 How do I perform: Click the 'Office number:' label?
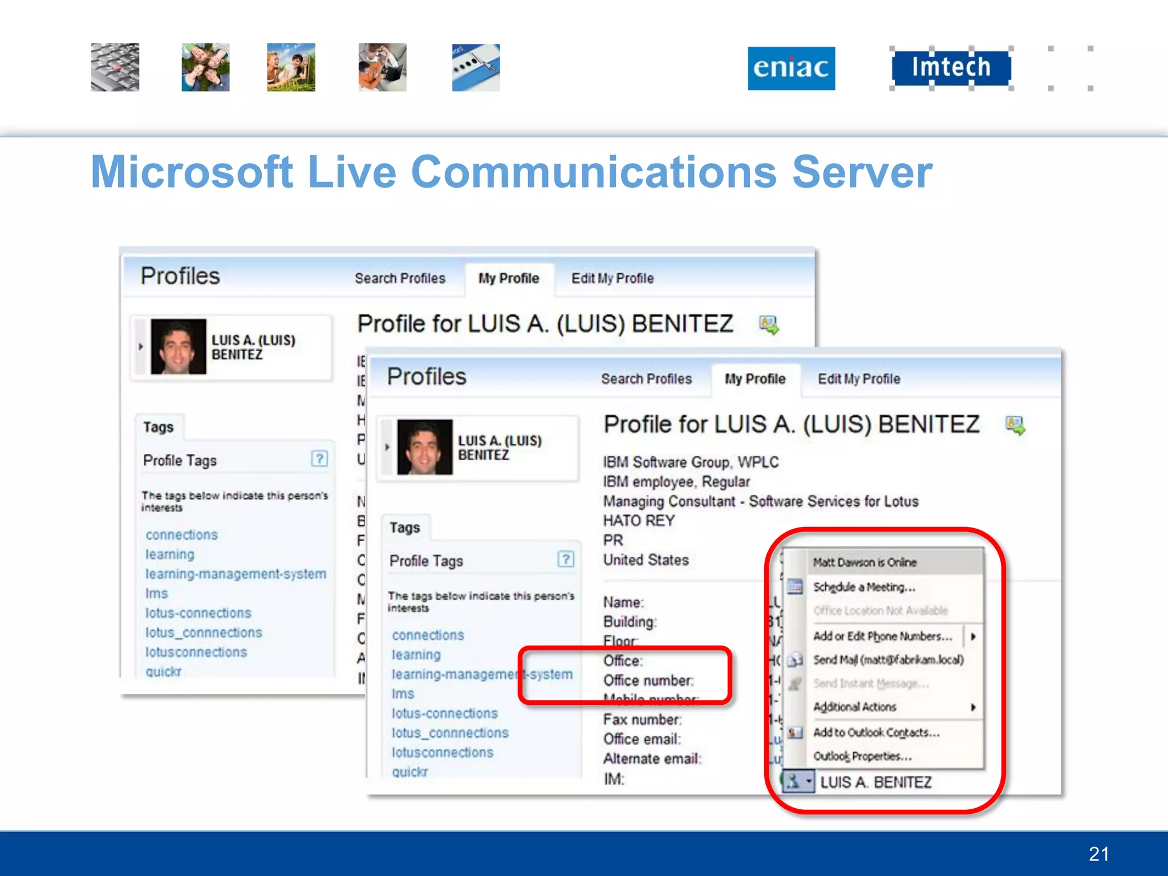pos(648,680)
